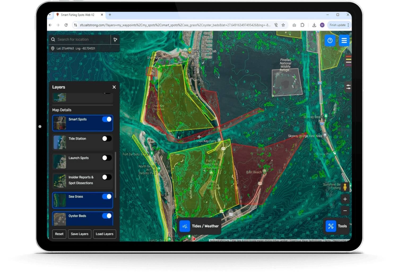Open the tab search dropdown chevron
Image resolution: width=398 pixels, height=274 pixels.
pyautogui.click(x=50, y=15)
